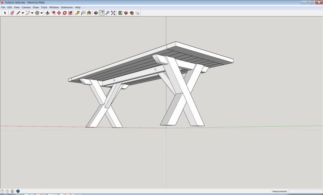Open the Edit menu

10,7
